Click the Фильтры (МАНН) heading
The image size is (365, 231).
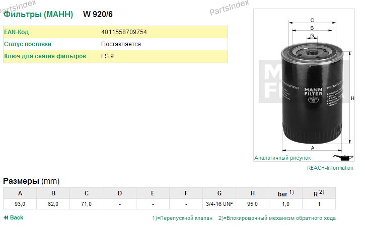click(x=38, y=14)
